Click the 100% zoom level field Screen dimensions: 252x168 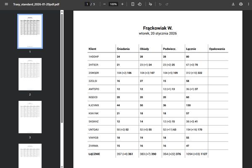[x=113, y=4]
